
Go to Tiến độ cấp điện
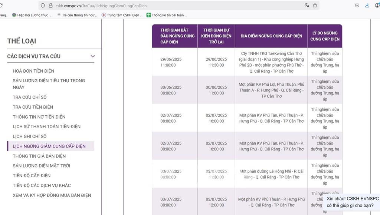pyautogui.click(x=32, y=175)
